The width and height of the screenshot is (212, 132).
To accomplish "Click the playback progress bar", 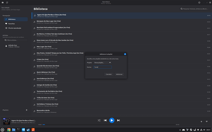I will (x=109, y=125).
